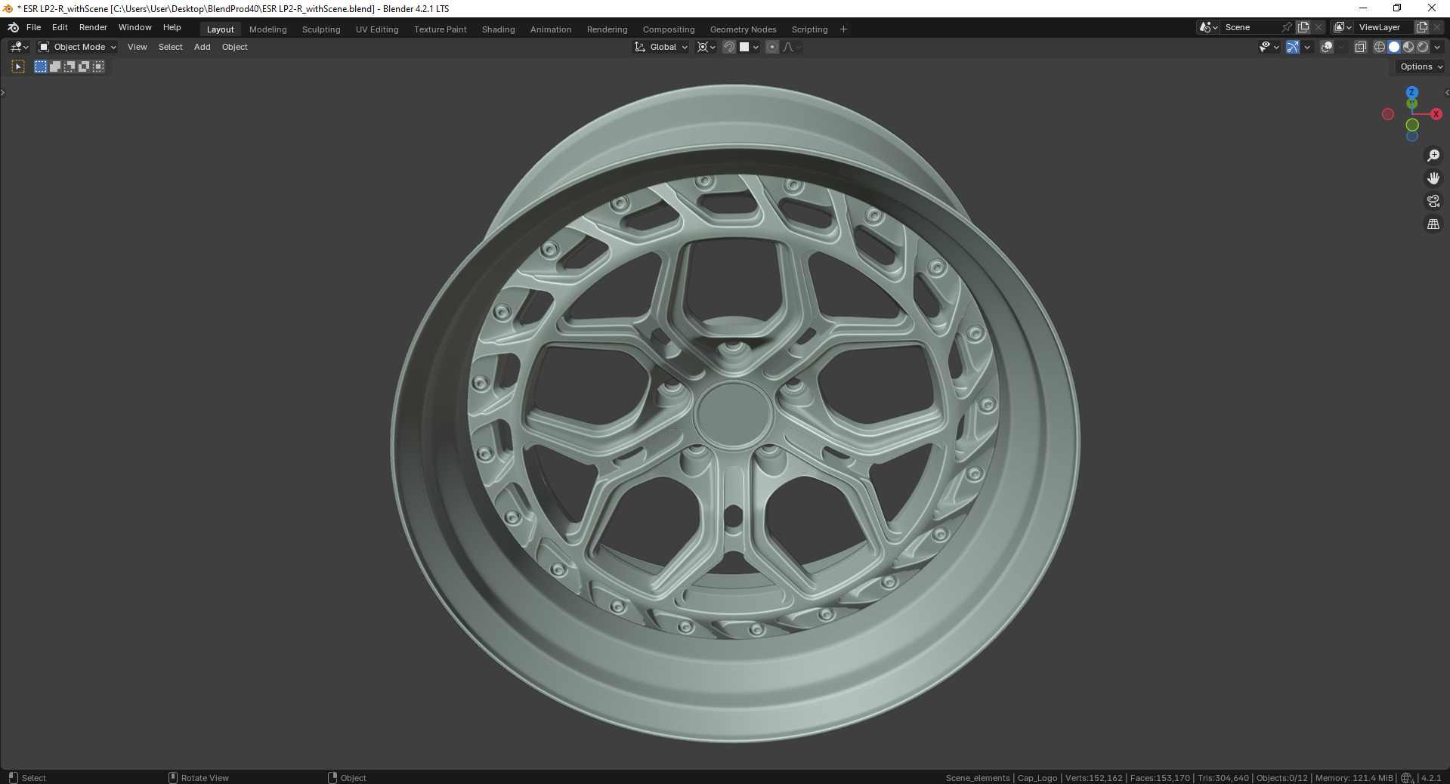Open the viewport Add menu
The height and width of the screenshot is (784, 1450).
tap(202, 47)
